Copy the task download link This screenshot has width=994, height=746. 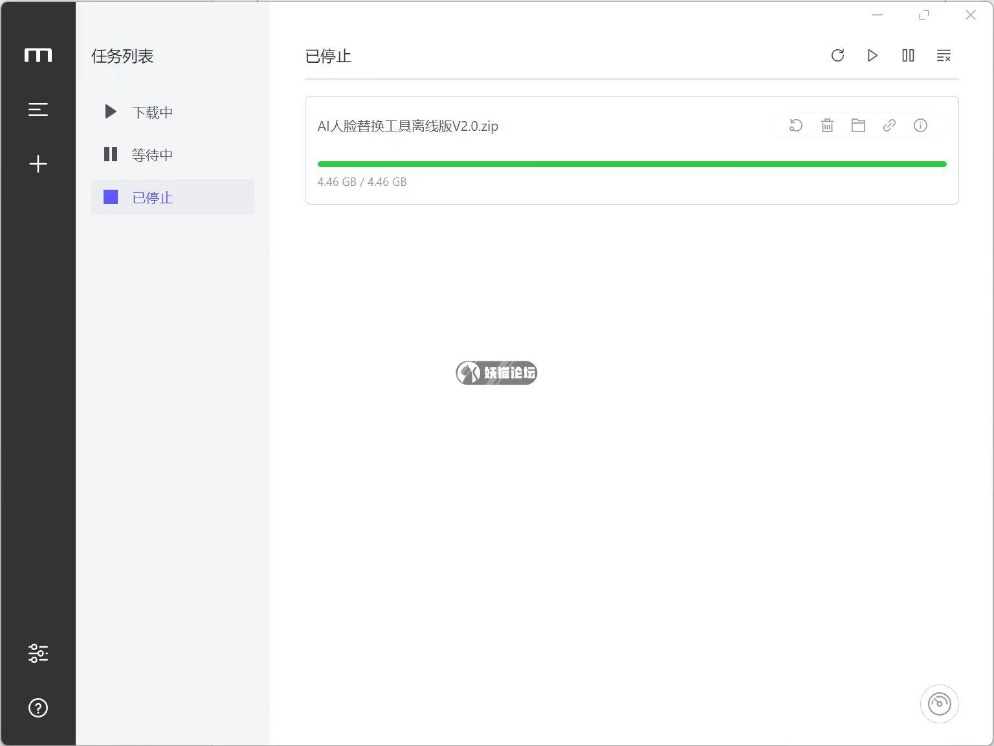click(889, 126)
